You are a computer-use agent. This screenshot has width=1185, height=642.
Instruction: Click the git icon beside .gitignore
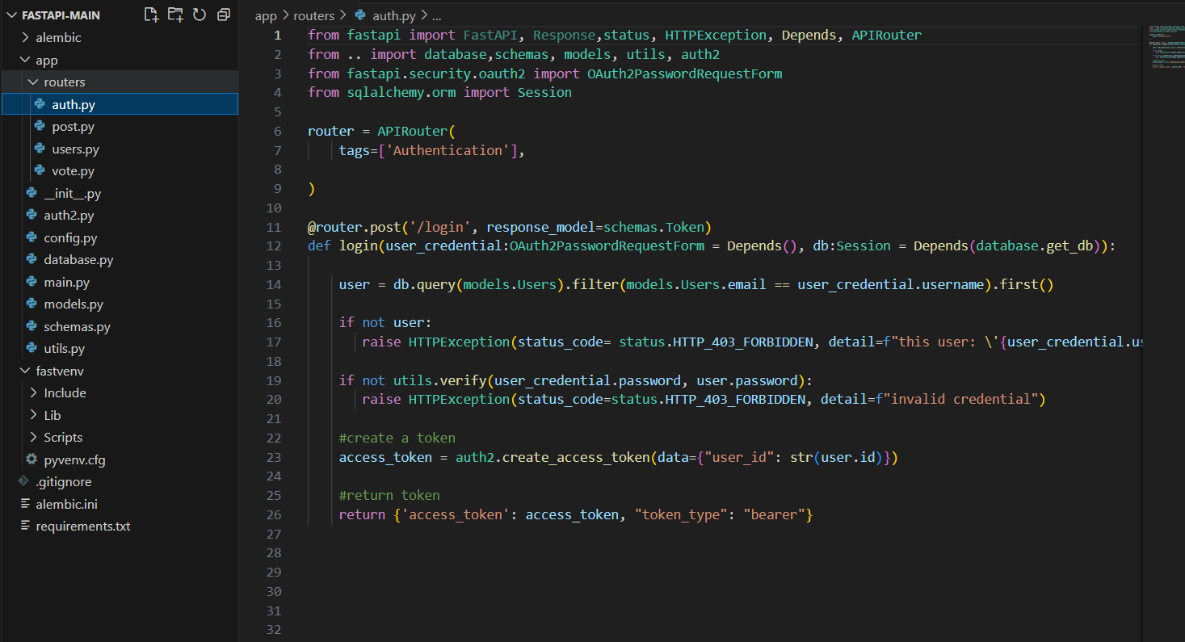pos(23,481)
